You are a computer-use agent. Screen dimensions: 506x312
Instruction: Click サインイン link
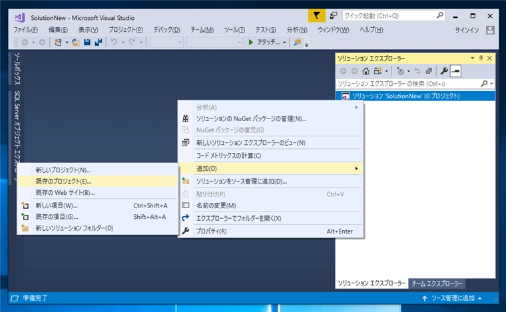point(467,30)
